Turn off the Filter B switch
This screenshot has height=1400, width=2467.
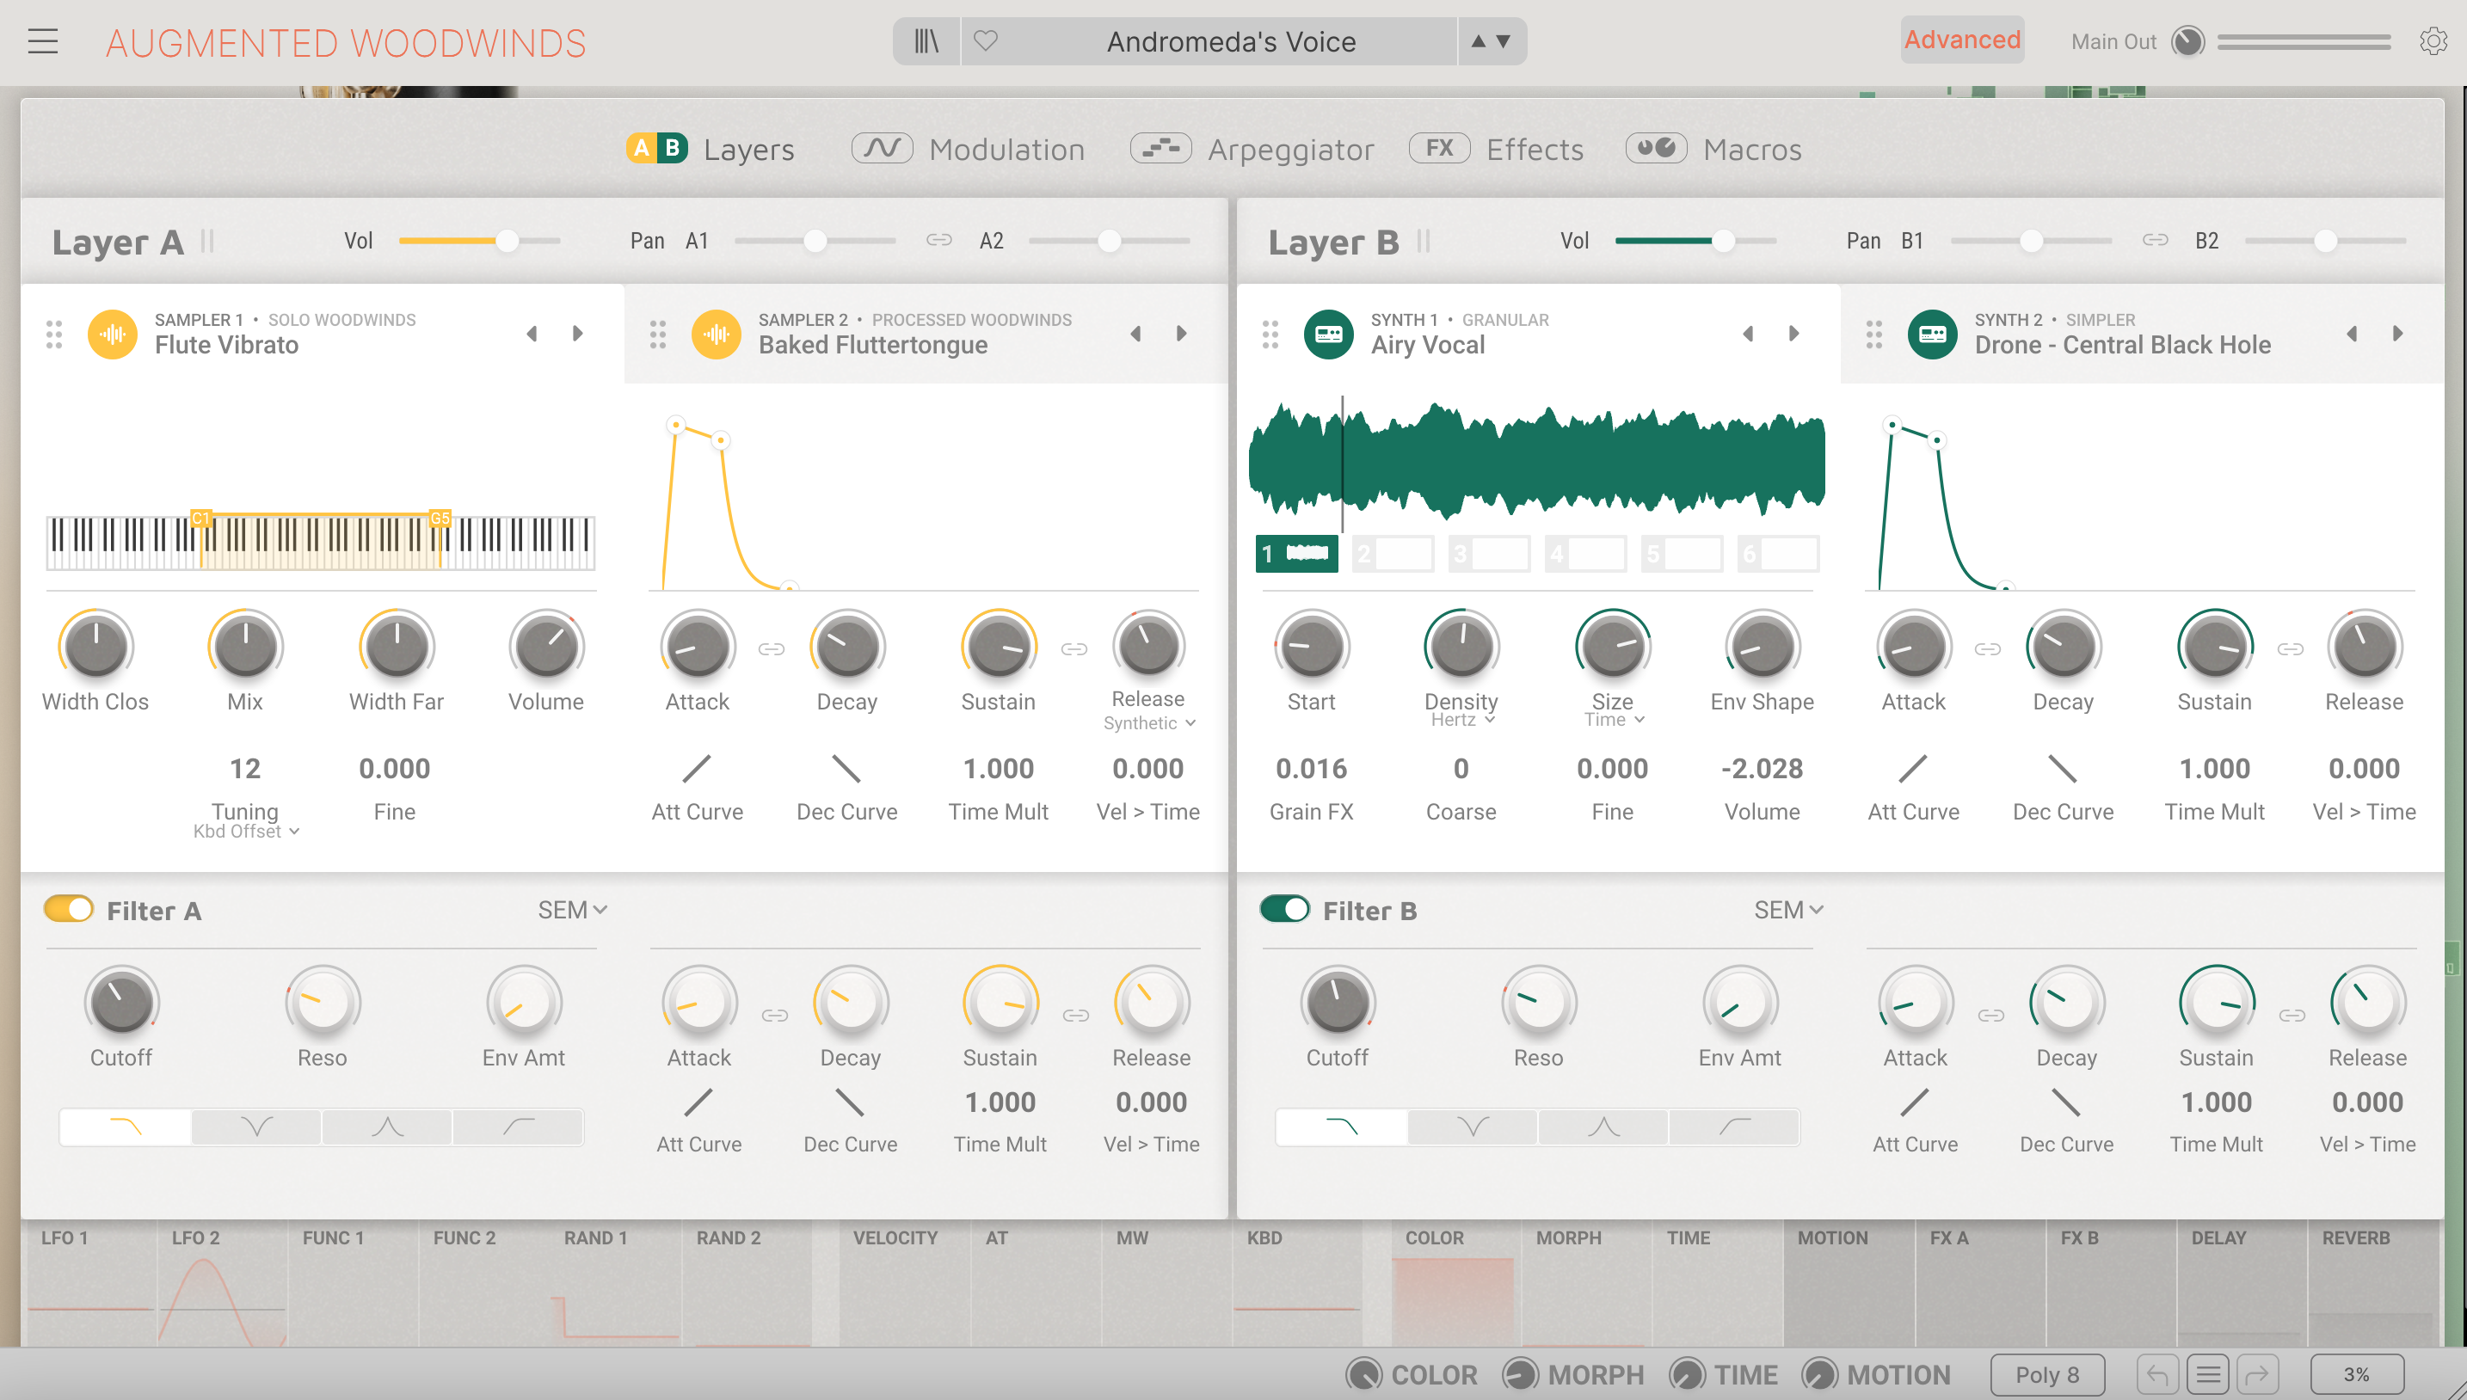[1284, 910]
